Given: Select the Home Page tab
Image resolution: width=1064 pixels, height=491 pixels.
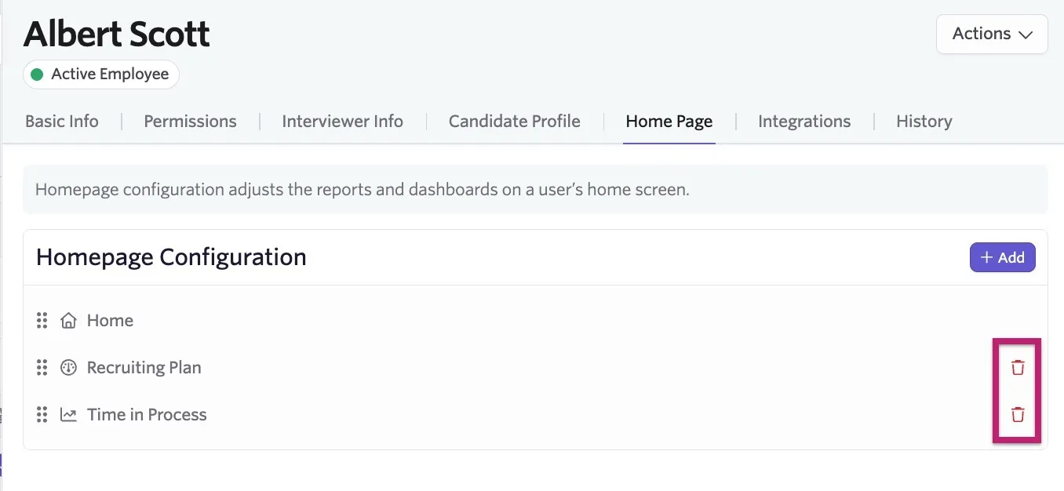Looking at the screenshot, I should (x=669, y=121).
